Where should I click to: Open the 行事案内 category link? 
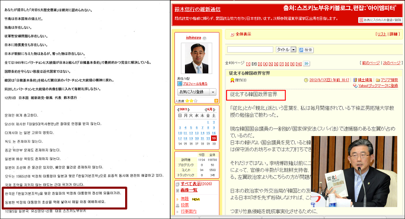(x=189, y=211)
